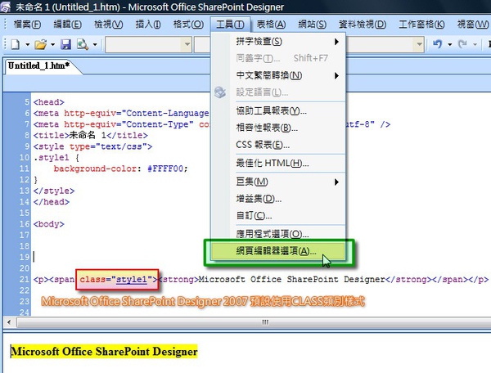Open the Undo history dropdown arrow
The height and width of the screenshot is (373, 491).
(449, 45)
